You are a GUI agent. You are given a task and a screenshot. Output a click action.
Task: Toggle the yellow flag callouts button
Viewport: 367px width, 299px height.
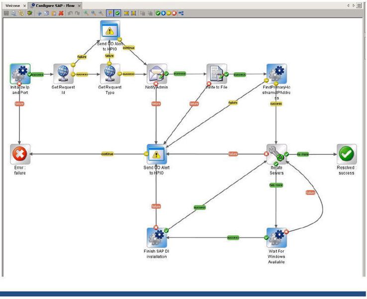click(x=109, y=13)
